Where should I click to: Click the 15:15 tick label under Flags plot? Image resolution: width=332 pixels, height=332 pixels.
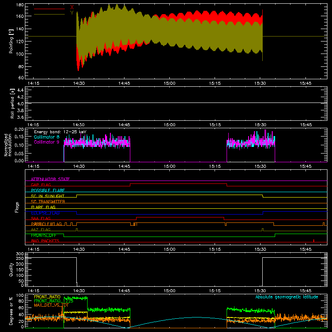pos(215,249)
